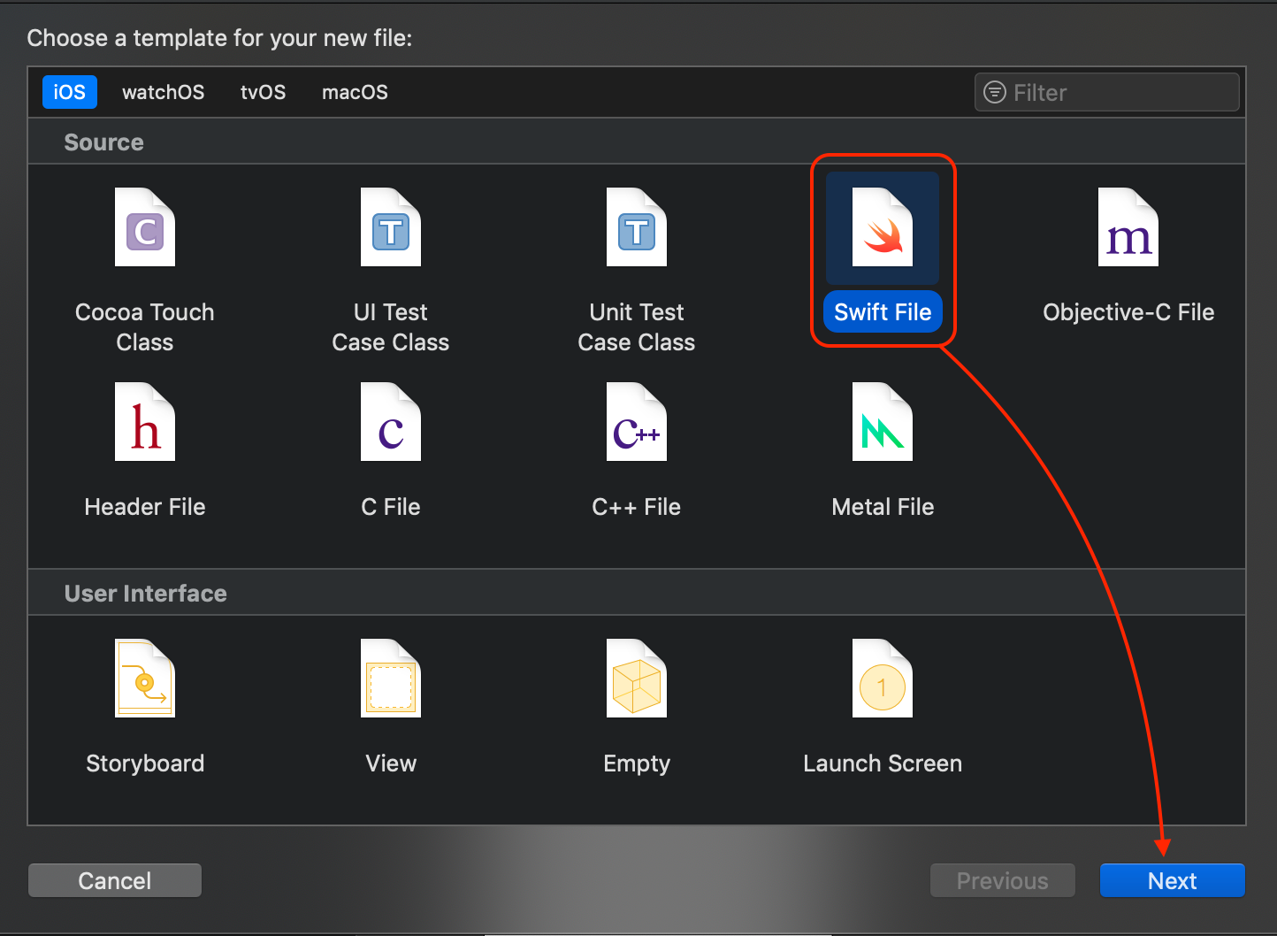This screenshot has height=936, width=1277.
Task: Click the Next button
Action: point(1173,881)
